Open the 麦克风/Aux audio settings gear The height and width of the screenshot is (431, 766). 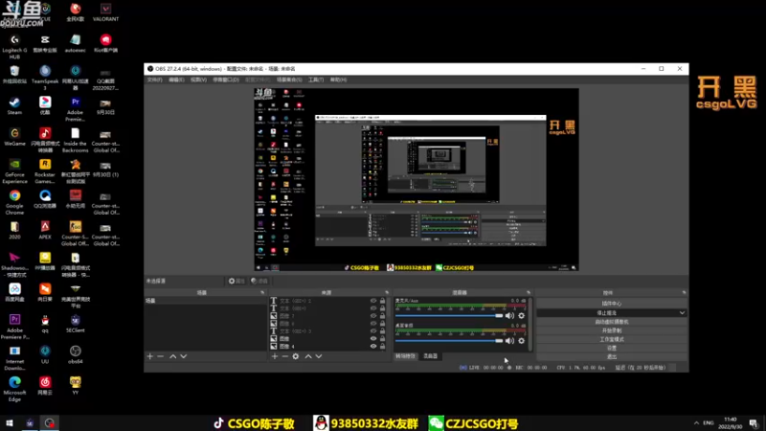pyautogui.click(x=521, y=316)
